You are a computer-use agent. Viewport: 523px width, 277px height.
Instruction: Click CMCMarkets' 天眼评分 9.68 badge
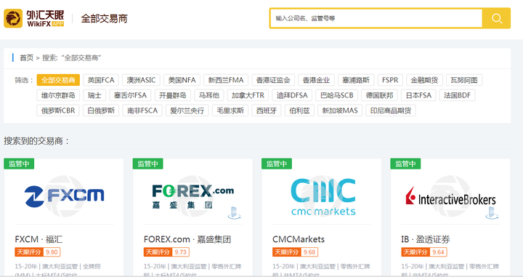pyautogui.click(x=295, y=252)
